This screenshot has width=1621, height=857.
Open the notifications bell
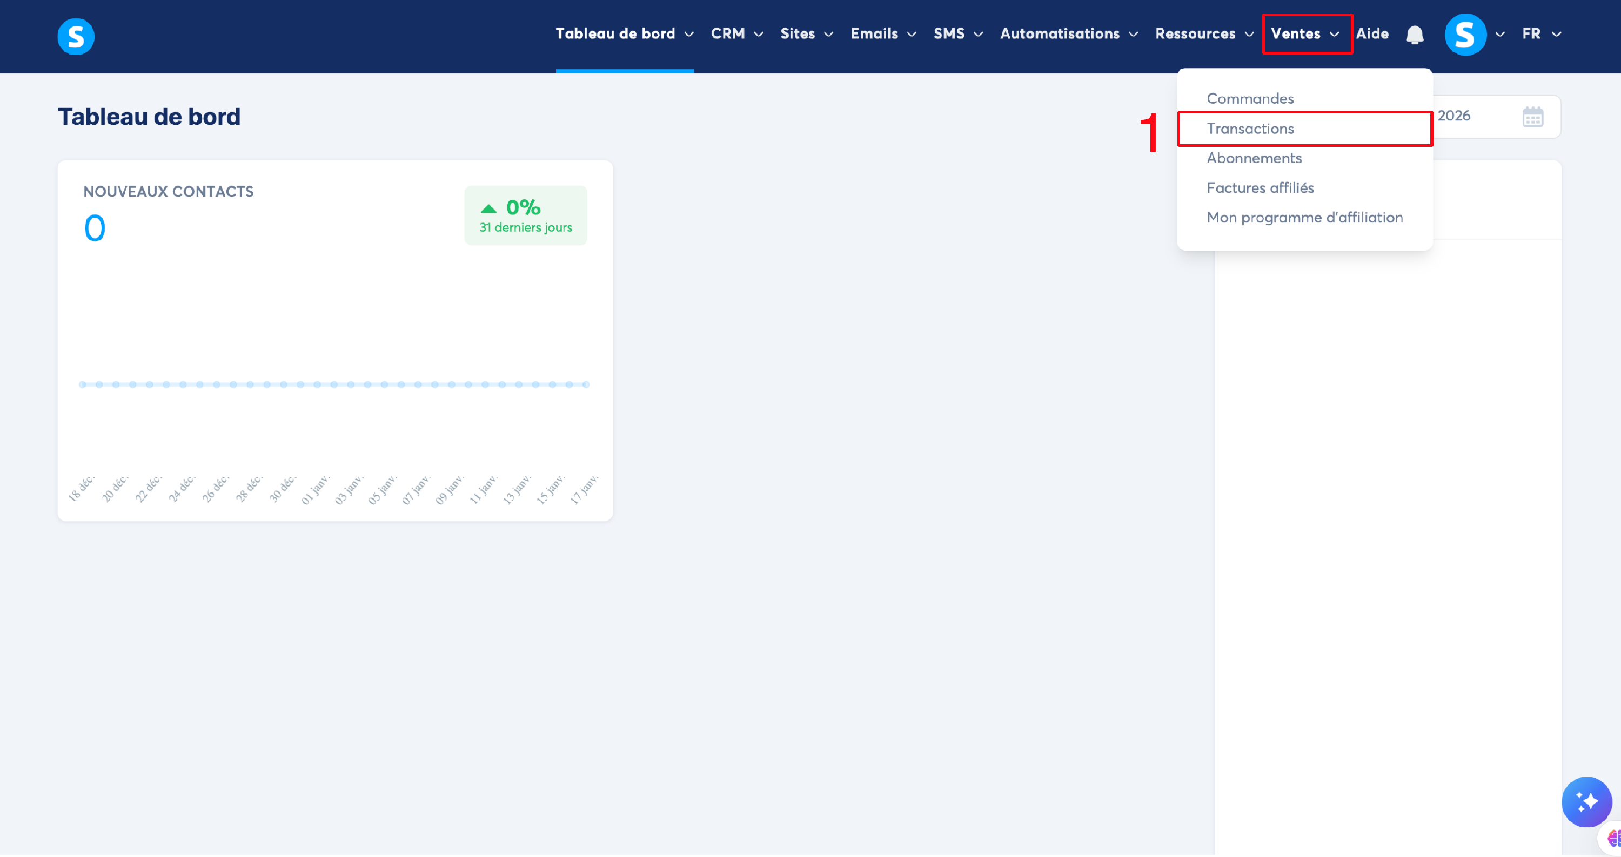(x=1415, y=35)
